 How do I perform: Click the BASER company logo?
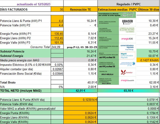127,22
